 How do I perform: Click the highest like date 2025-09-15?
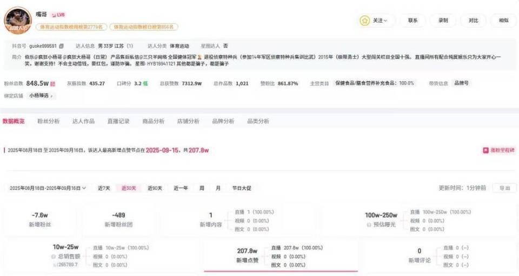click(x=163, y=150)
